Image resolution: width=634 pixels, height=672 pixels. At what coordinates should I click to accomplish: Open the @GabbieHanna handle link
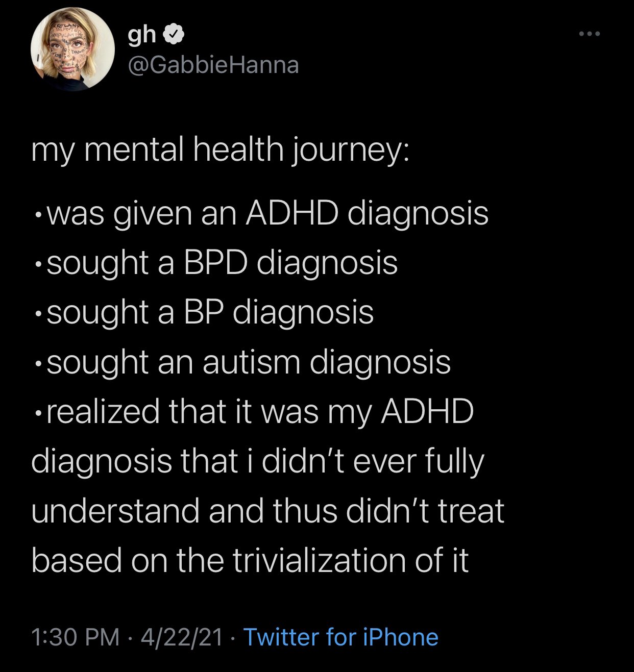coord(213,65)
